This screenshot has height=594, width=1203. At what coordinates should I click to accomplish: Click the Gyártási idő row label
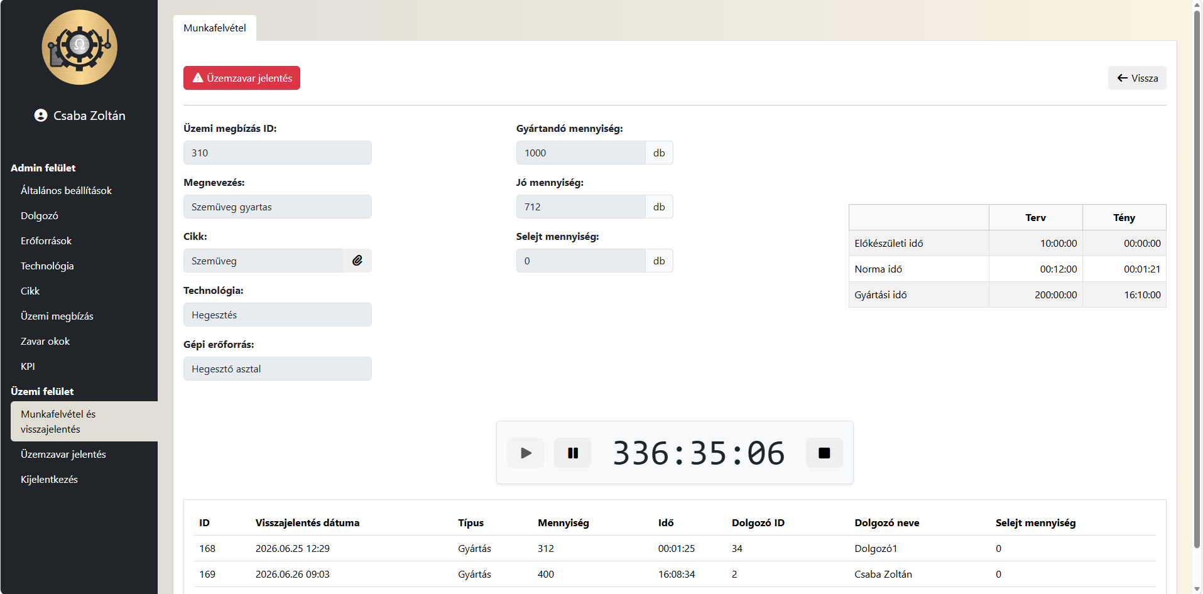coord(881,294)
